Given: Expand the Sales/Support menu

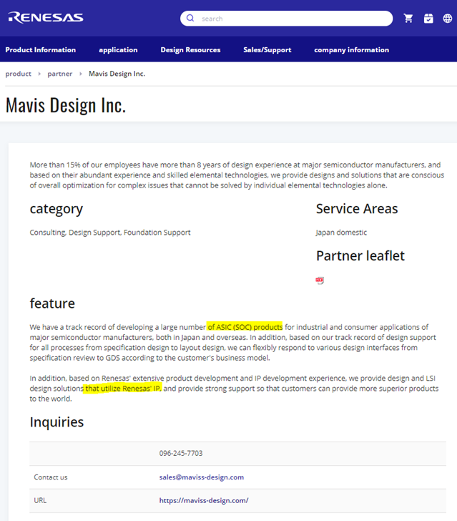Looking at the screenshot, I should 267,50.
